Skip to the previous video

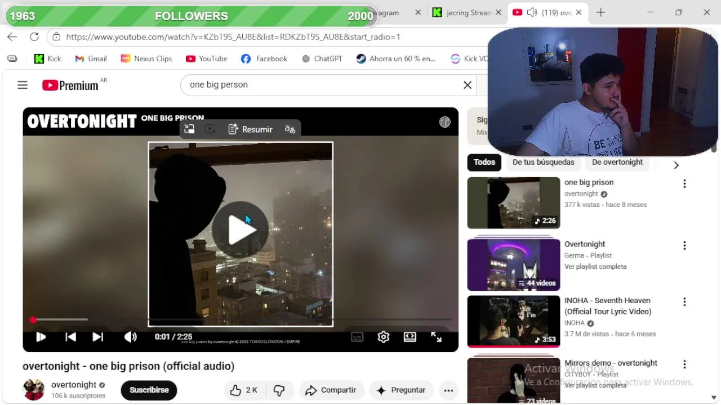coord(70,337)
